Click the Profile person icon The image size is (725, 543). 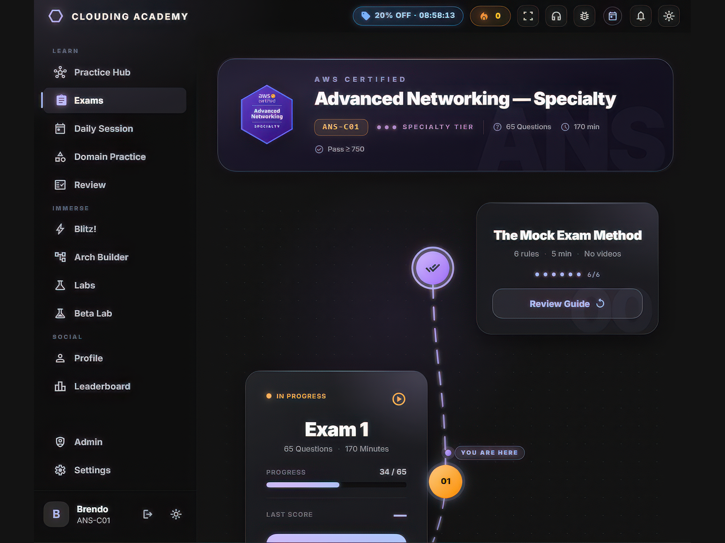(60, 358)
